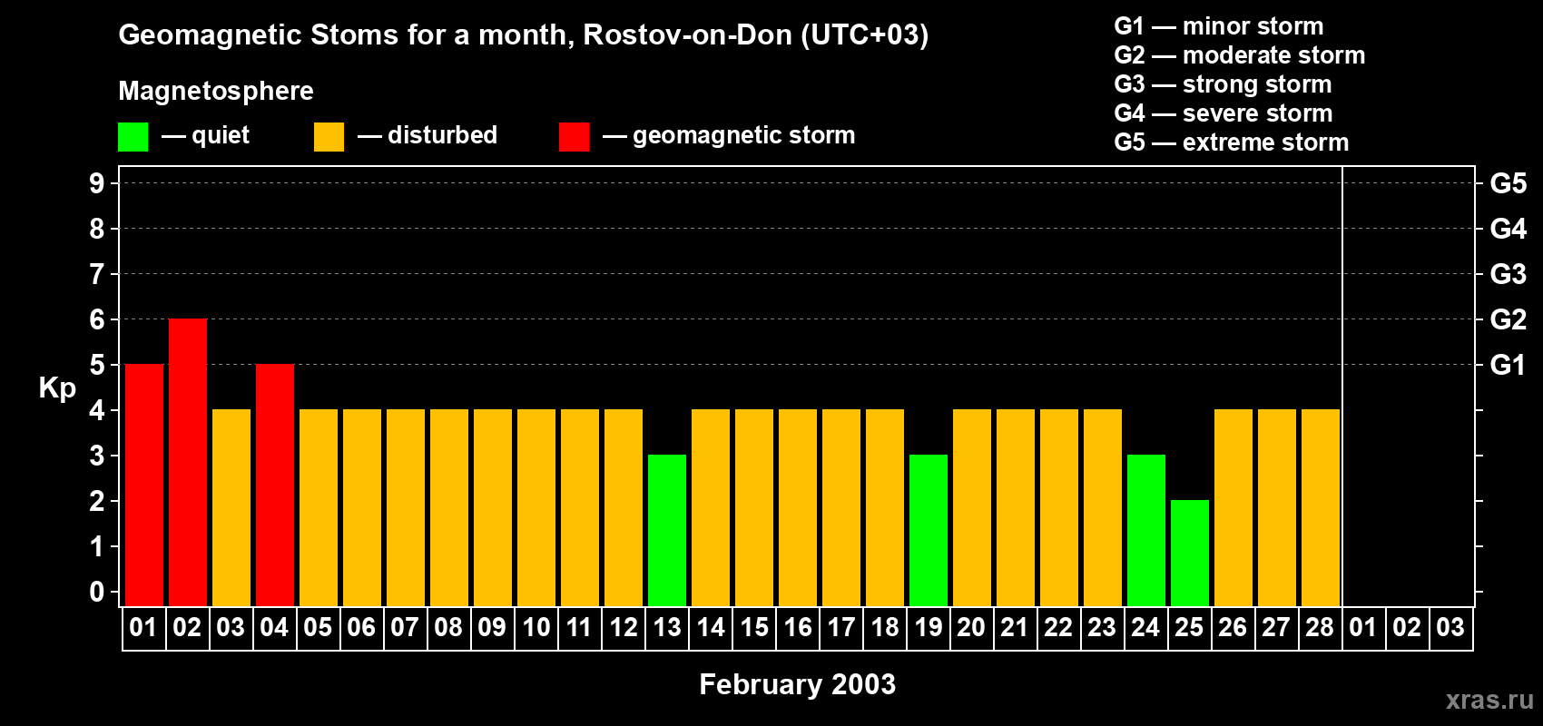Click the red geomagnetic storm legend swatch
This screenshot has width=1543, height=726.
click(x=574, y=137)
